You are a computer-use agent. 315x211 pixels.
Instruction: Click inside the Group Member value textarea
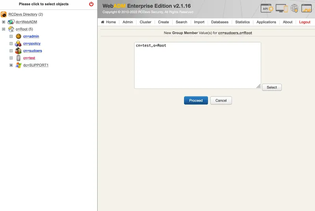pos(198,65)
